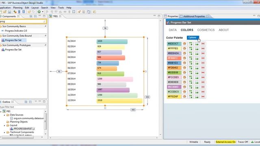260x146 pixels.
Task: Remove the #BC80BD color entry
Action: (203, 87)
